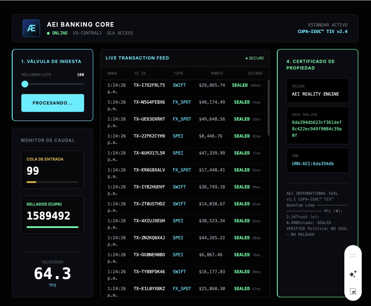Click the PROCESANDO... button
The height and width of the screenshot is (306, 371).
(53, 103)
